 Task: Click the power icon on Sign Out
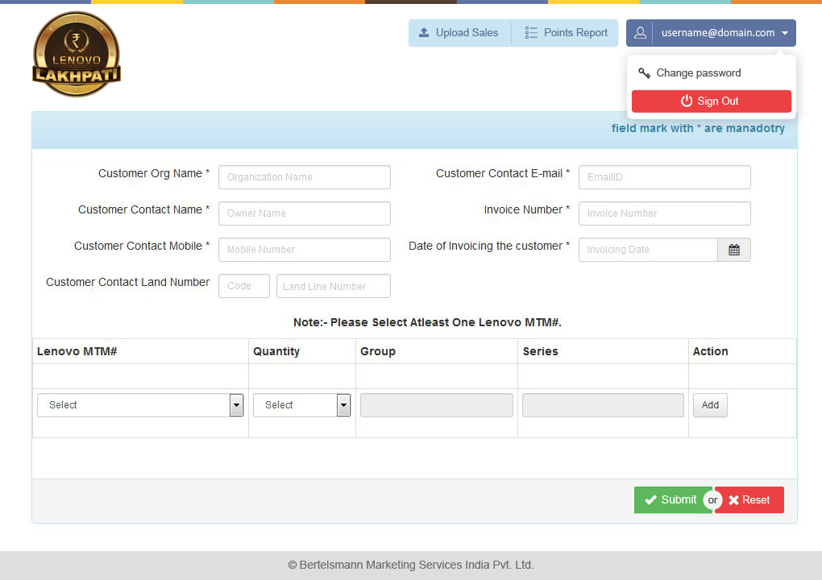click(687, 101)
